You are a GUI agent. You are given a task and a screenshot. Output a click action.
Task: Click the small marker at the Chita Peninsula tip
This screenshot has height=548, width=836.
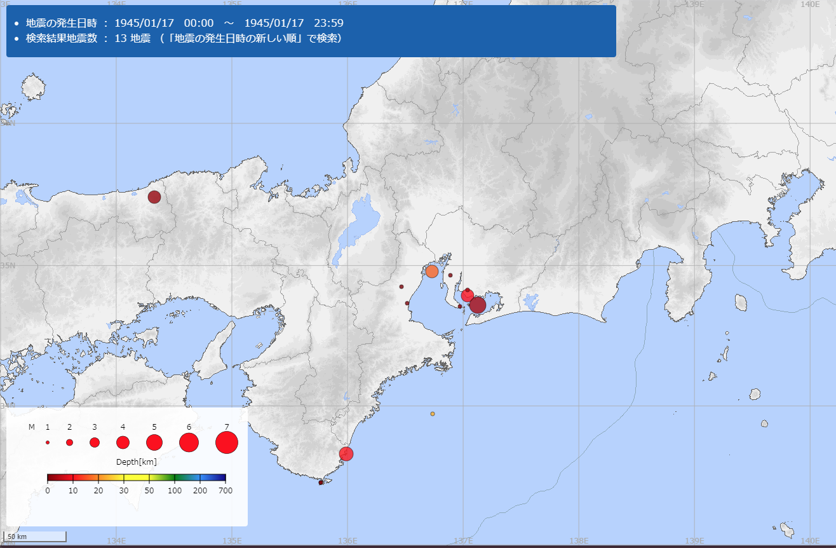point(460,306)
